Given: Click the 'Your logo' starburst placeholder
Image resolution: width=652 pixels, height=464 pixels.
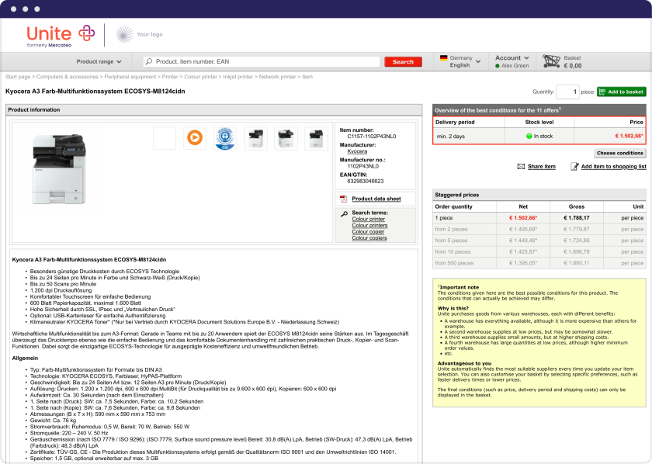Looking at the screenshot, I should point(124,34).
